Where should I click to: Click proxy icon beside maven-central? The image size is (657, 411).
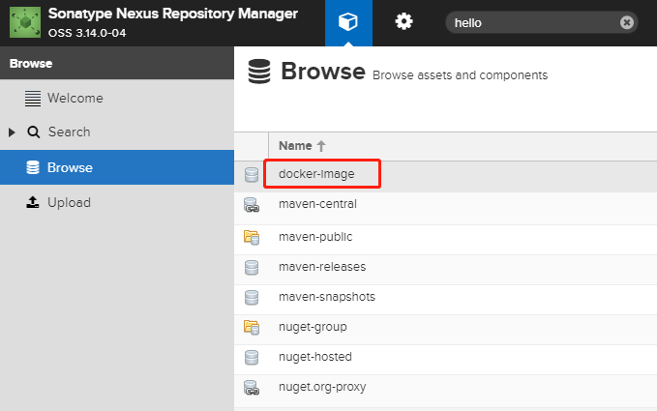coord(252,205)
